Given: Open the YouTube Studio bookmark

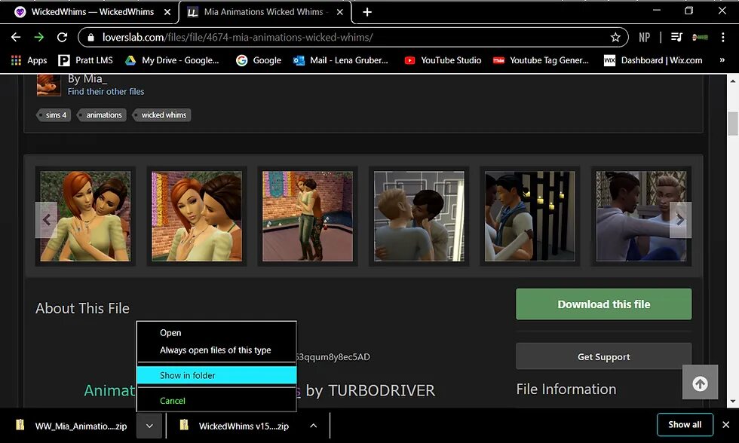Looking at the screenshot, I should (x=443, y=60).
